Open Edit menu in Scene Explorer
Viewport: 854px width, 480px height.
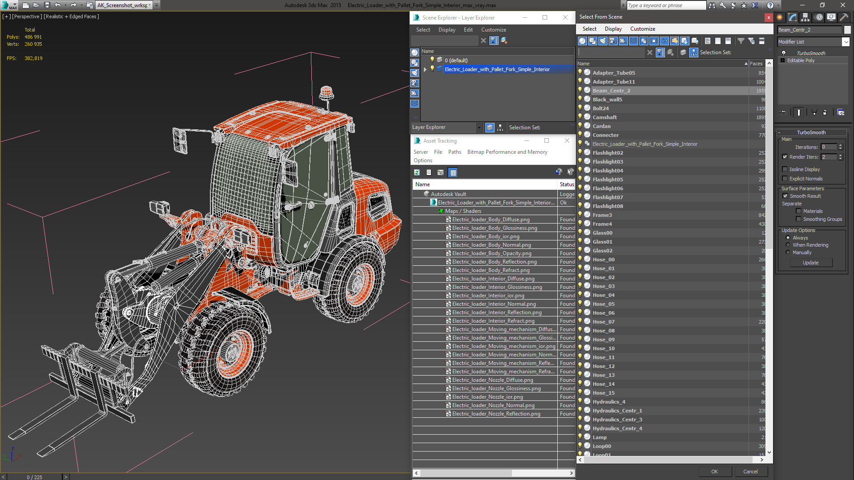click(x=468, y=30)
